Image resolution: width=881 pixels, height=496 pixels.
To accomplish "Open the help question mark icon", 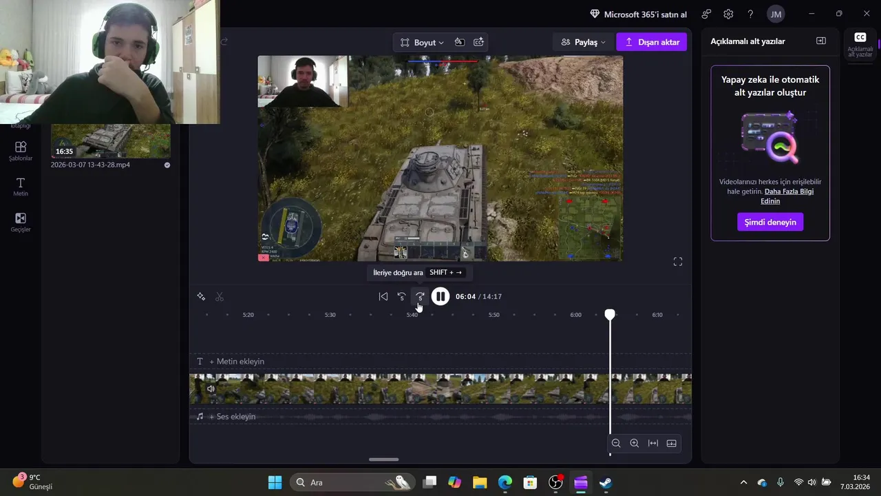I will (x=750, y=14).
